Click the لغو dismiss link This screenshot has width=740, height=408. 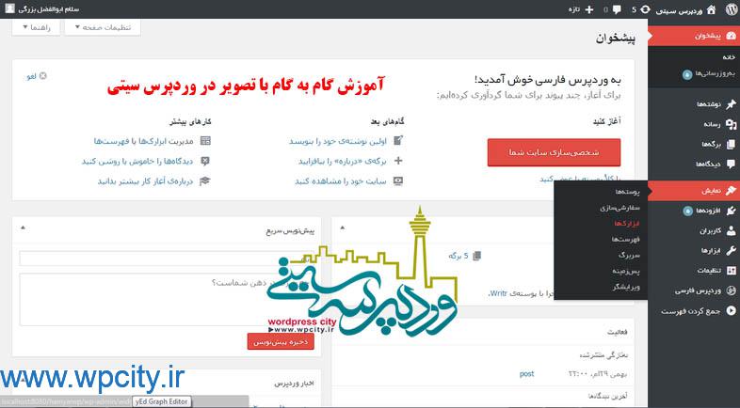(31, 76)
